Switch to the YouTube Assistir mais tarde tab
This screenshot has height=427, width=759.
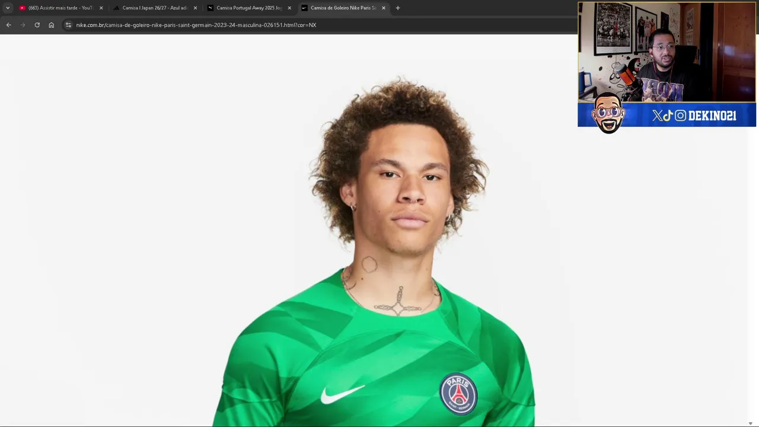coord(60,8)
